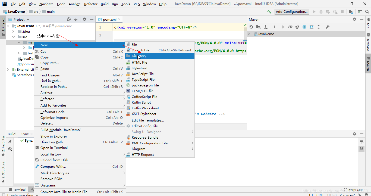Toggle Maven offline mode
Viewport: 371px width, 196px height.
304,27
